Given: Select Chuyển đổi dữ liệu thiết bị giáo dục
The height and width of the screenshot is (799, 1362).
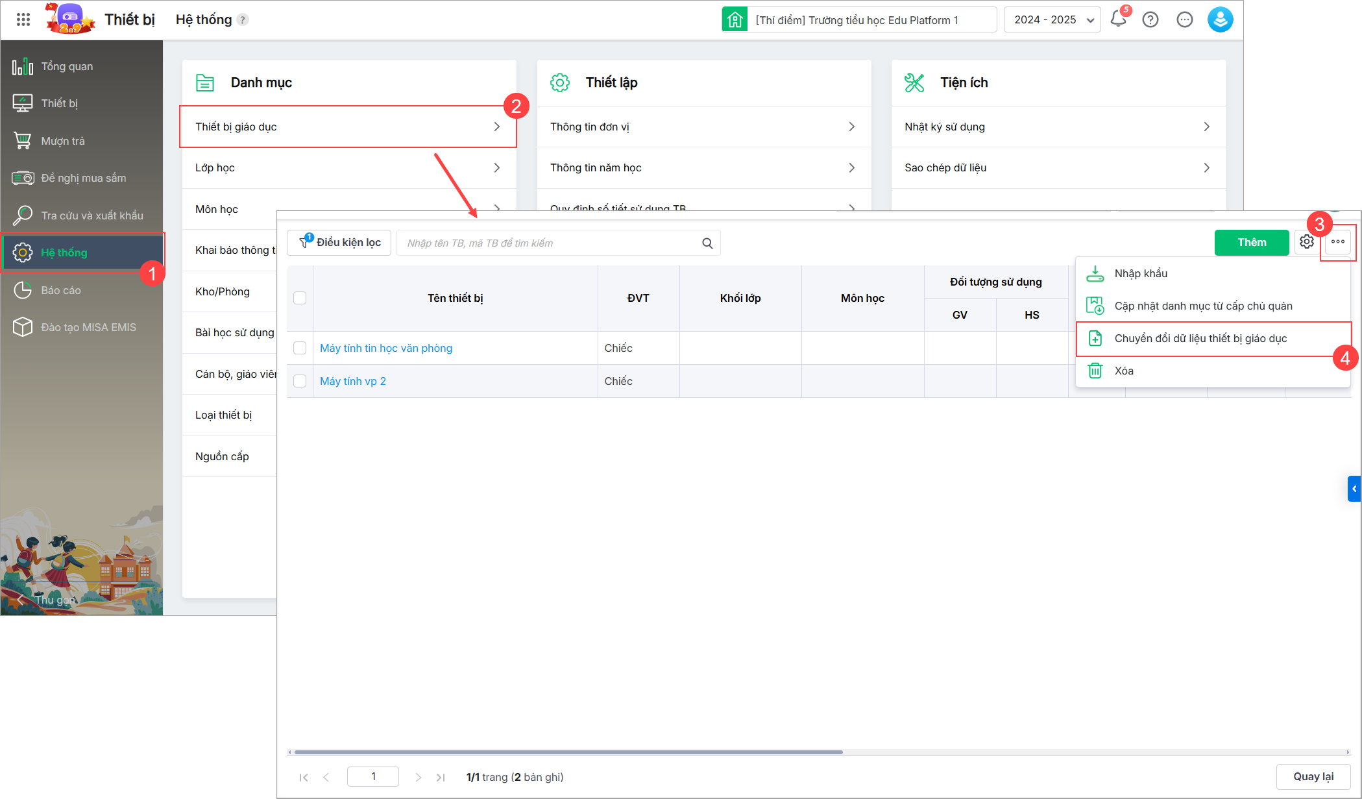Looking at the screenshot, I should (1200, 338).
